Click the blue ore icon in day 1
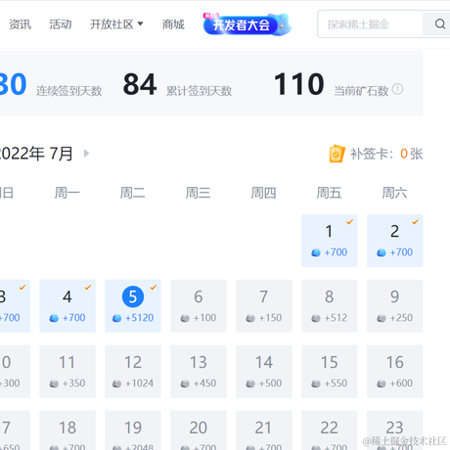 point(316,252)
